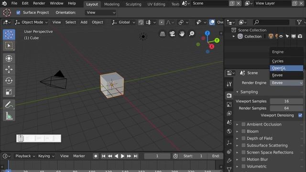The width and height of the screenshot is (306, 172).
Task: Open the Modifiers wrench tab
Action: click(229, 161)
